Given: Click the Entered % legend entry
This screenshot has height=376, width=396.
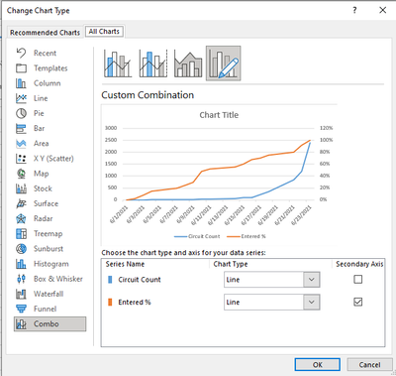Looking at the screenshot, I should click(x=246, y=236).
